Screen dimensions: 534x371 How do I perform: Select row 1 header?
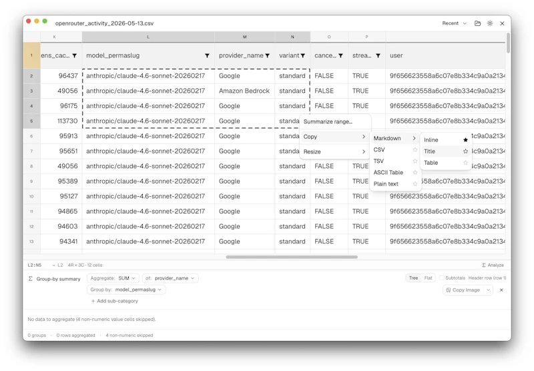point(31,55)
